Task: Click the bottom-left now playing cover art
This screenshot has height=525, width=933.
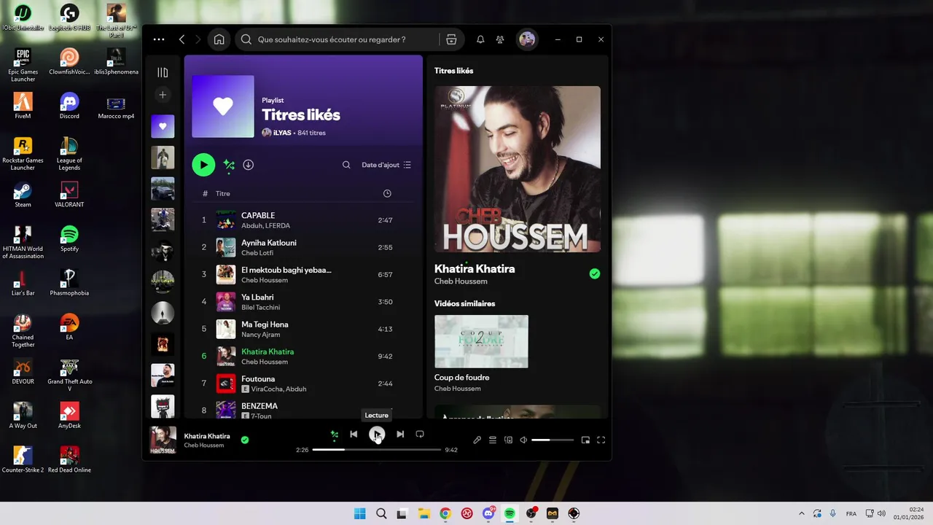Action: pos(163,440)
